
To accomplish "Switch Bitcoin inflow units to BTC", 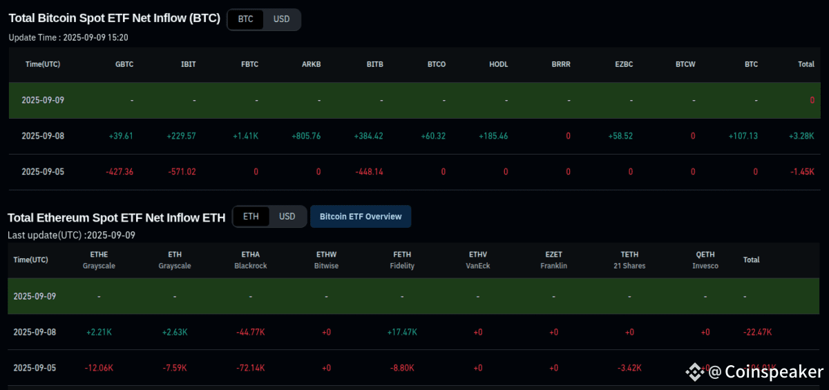I will pos(245,19).
